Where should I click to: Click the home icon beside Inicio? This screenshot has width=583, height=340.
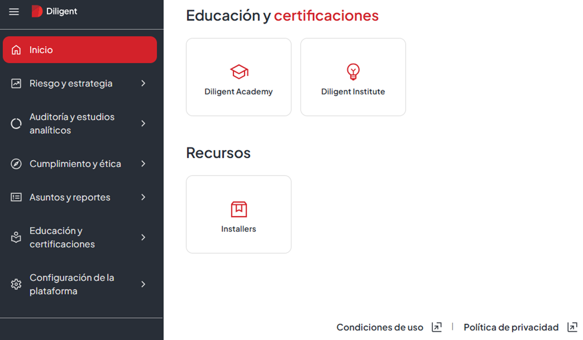[16, 50]
